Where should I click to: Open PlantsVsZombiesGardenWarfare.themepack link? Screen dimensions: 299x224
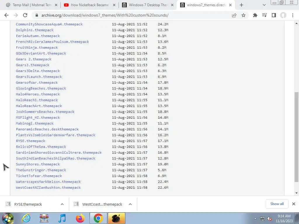[55, 135]
